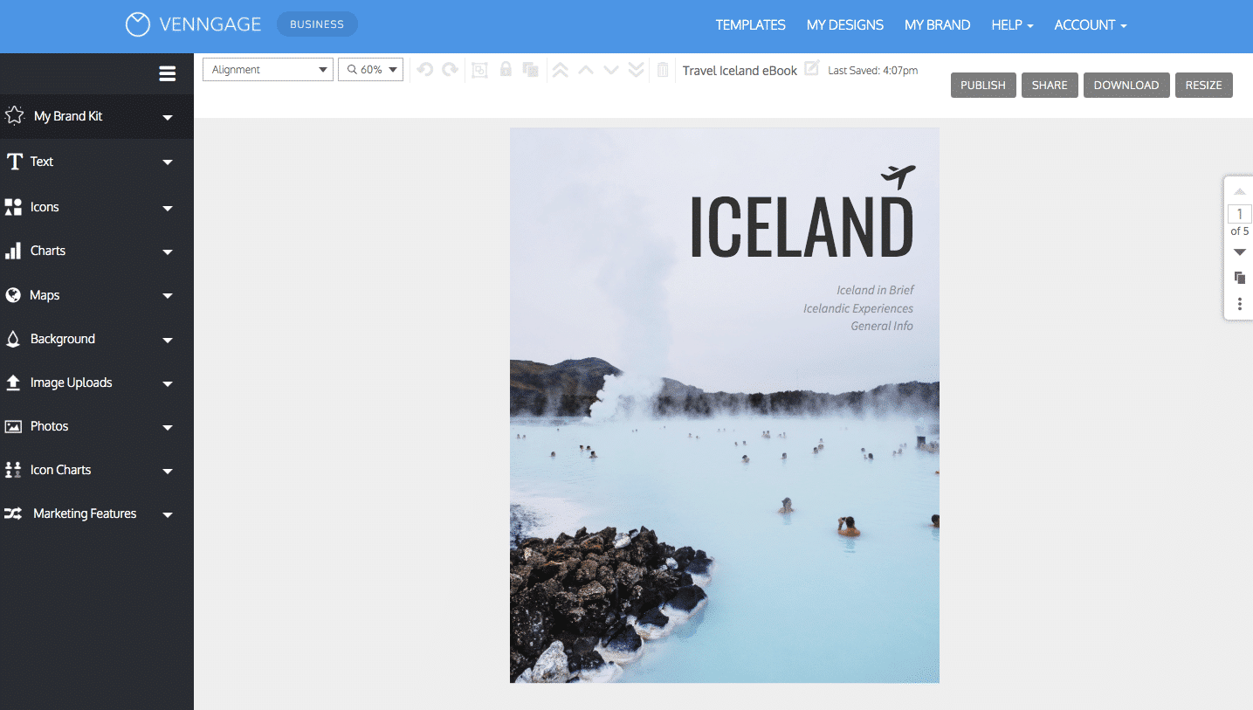Click the Download button
Screen dimensions: 1253x710
tap(1126, 85)
